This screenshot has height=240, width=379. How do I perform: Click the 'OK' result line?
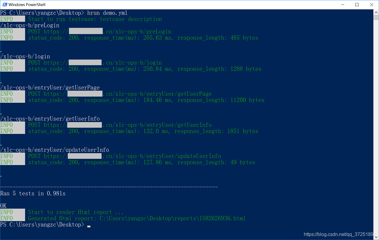coord(4,206)
